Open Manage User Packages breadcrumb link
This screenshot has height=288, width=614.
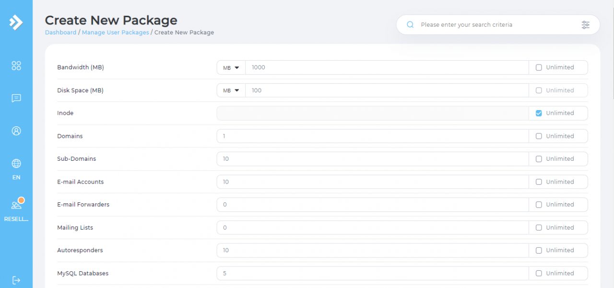[x=115, y=33]
